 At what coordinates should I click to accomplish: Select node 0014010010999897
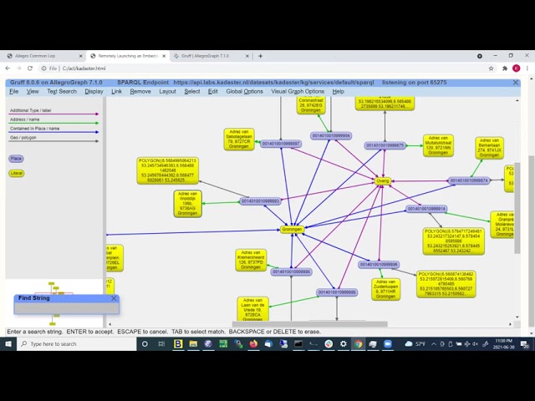click(281, 144)
